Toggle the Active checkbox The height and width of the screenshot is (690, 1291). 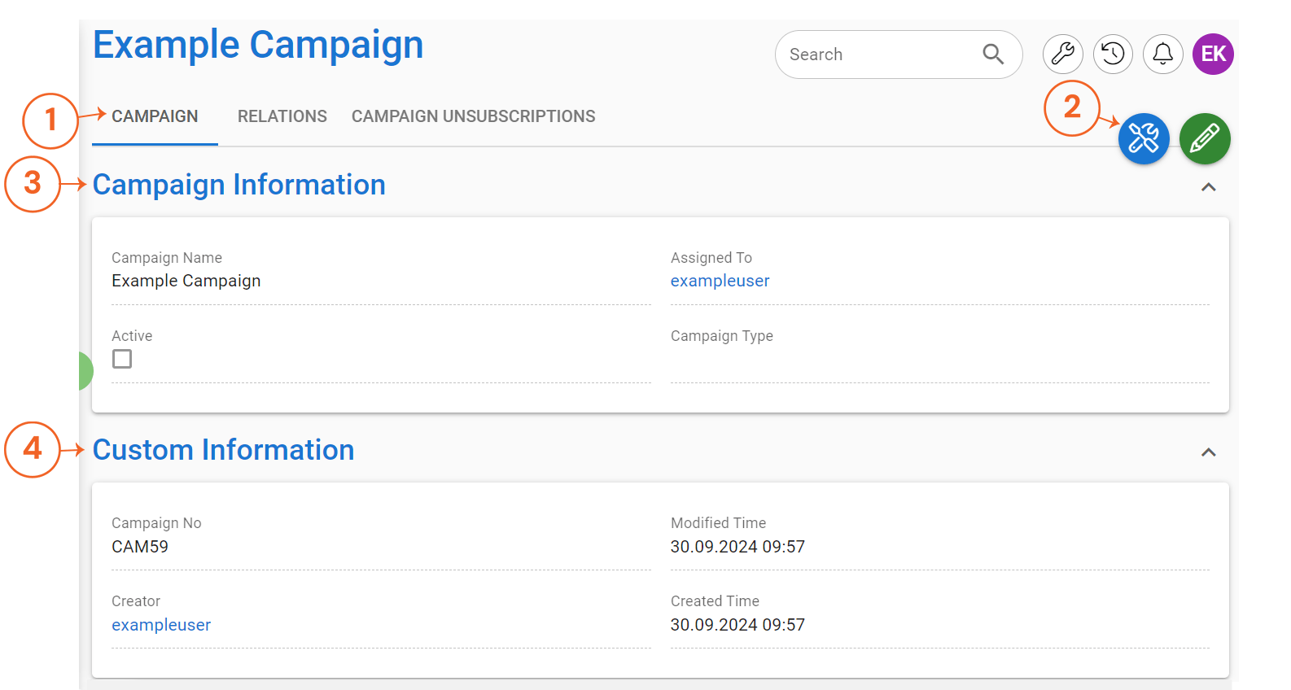click(122, 359)
